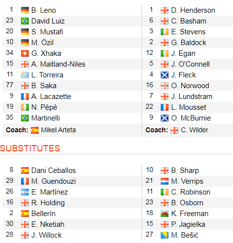Open M. Özil player link
233x243 pixels.
pos(42,43)
